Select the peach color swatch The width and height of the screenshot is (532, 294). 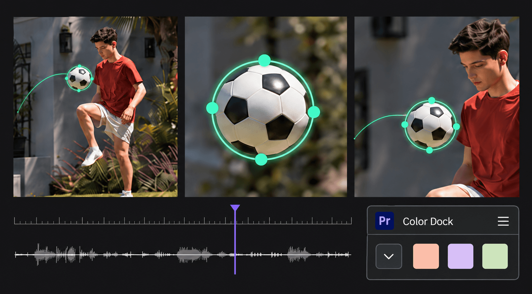(426, 256)
